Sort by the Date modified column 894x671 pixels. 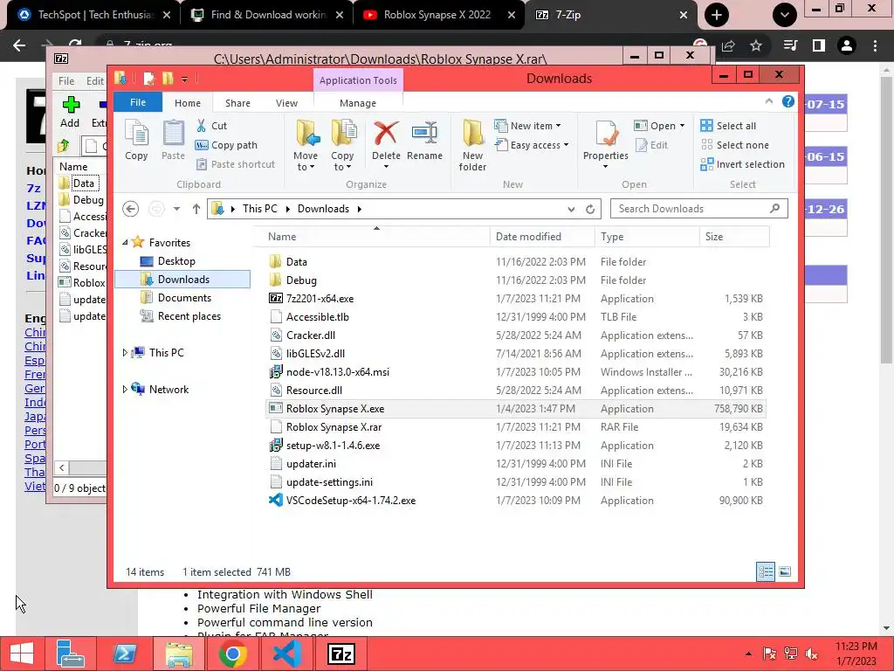541,237
